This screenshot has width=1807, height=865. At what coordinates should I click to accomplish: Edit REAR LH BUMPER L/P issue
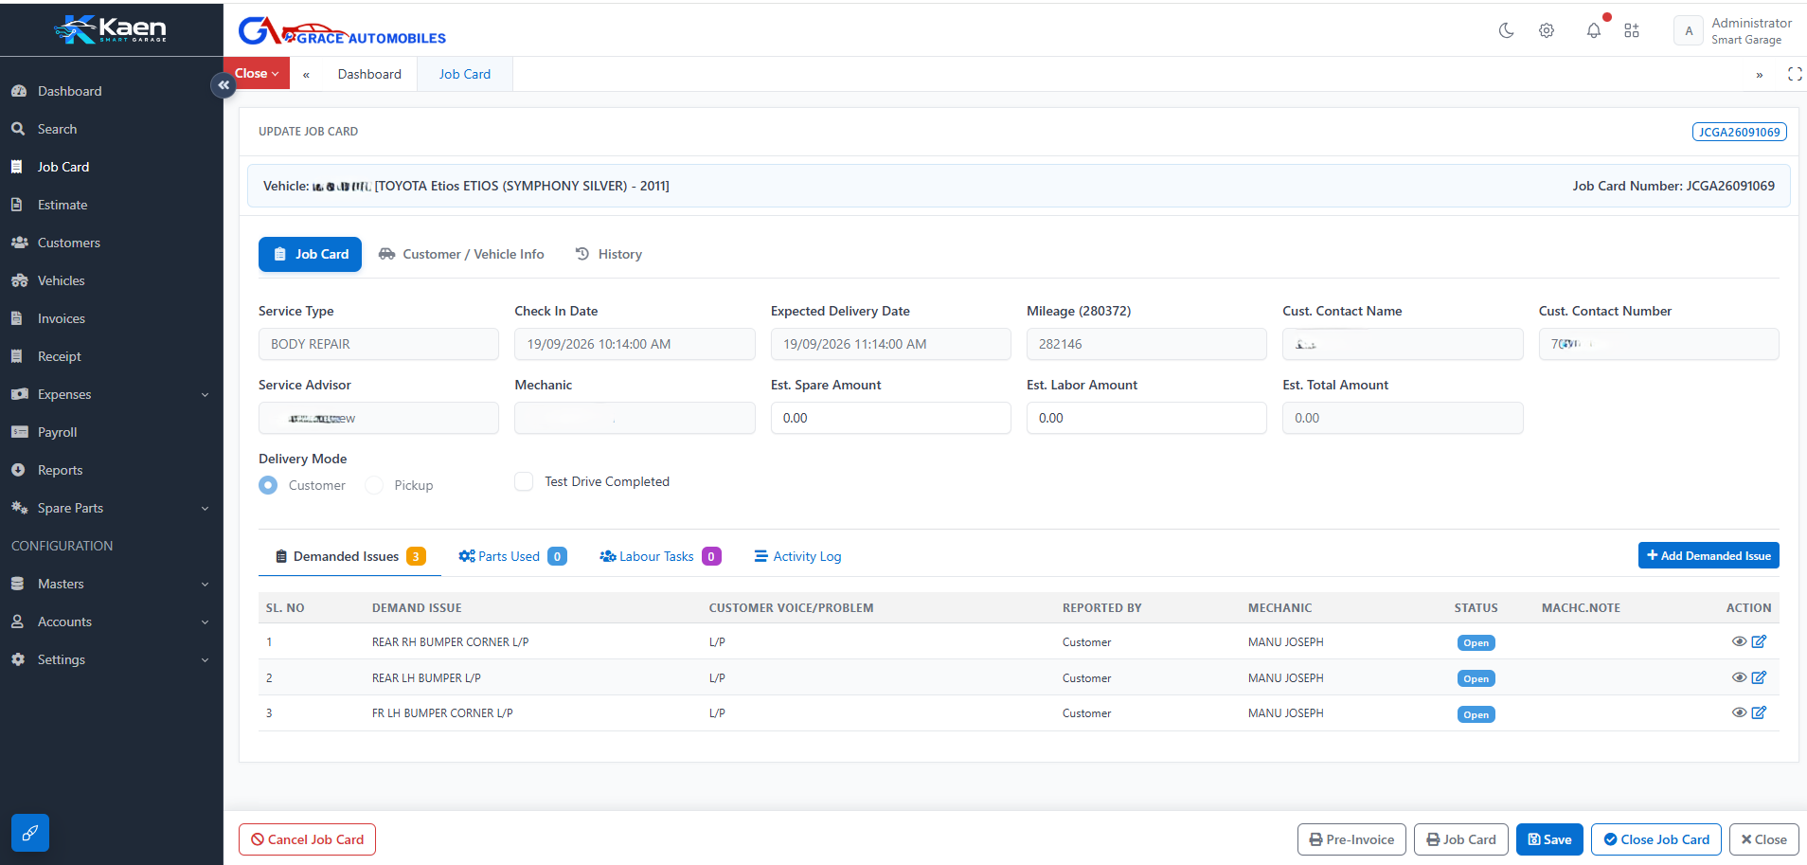[1759, 677]
